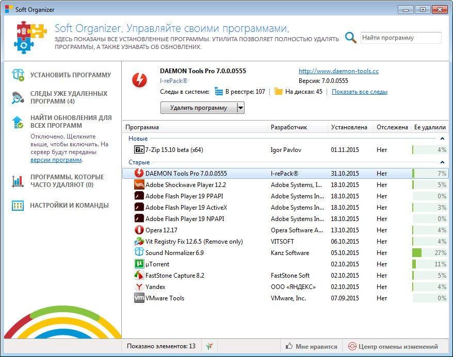This screenshot has height=357, width=453.
Task: Click the filter icon in the status bar
Action: tap(209, 346)
